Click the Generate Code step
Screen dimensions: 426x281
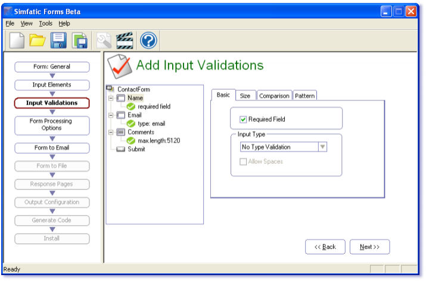52,220
